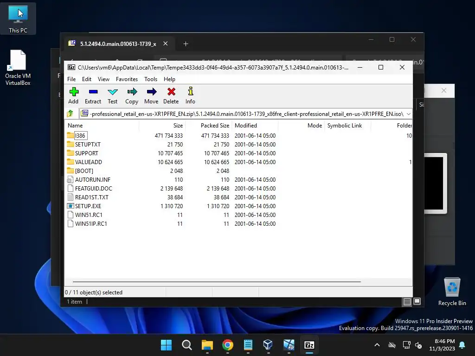475x356 pixels.
Task: Sort by the Symbolic Link column
Action: (348, 125)
